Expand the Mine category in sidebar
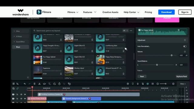This screenshot has width=194, height=109. click(x=21, y=31)
